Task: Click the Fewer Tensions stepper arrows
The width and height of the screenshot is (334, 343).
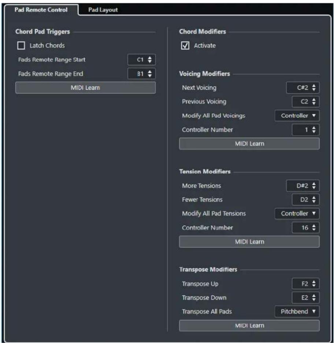Action: coord(314,200)
